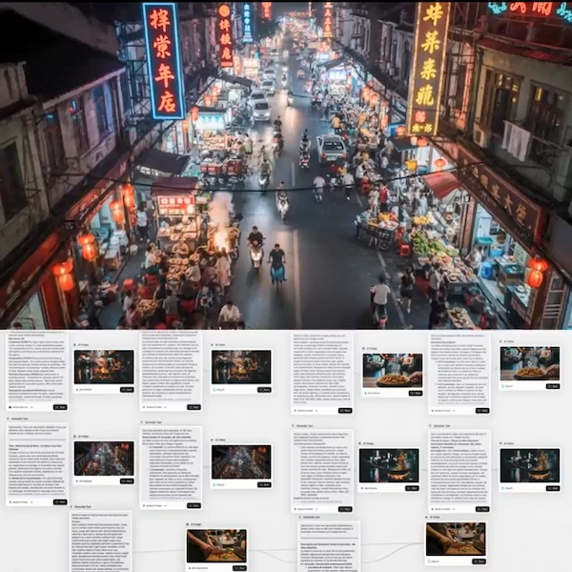Play the flaming wok AI Video preview
Viewport: 572px width, 572px height.
point(530,464)
